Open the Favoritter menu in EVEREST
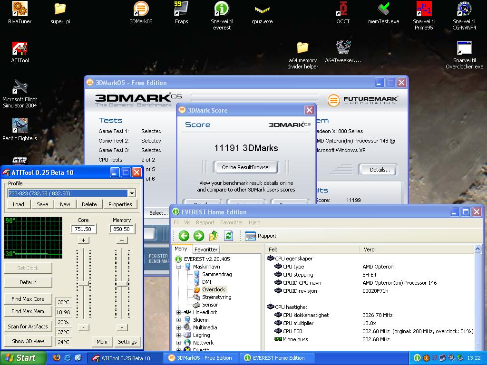Screen dimensions: 487x365 (x=232, y=222)
